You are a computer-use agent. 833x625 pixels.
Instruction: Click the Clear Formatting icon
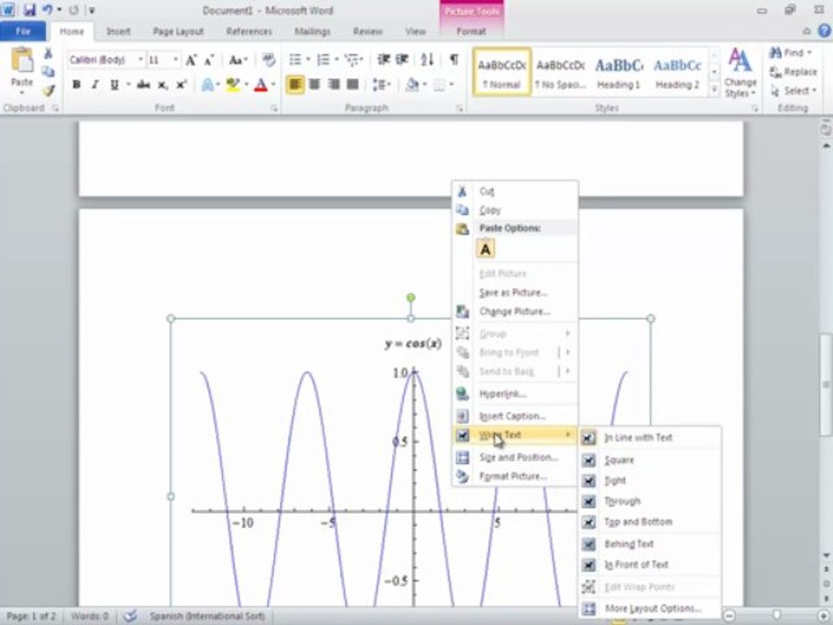269,60
